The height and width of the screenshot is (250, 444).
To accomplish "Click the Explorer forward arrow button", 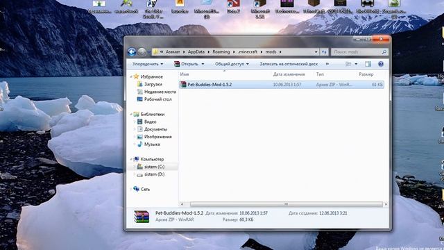I will [142, 52].
